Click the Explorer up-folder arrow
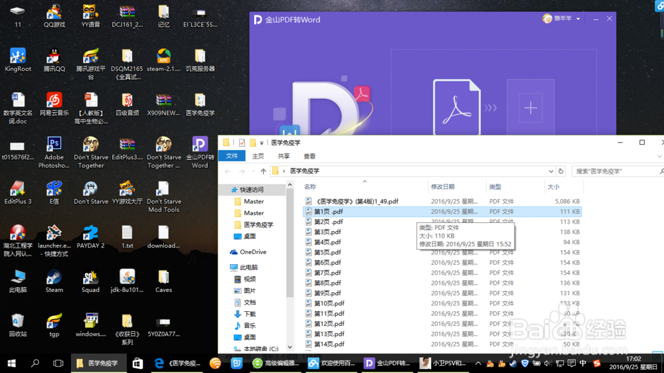Screen dimensions: 664x373 point(264,171)
